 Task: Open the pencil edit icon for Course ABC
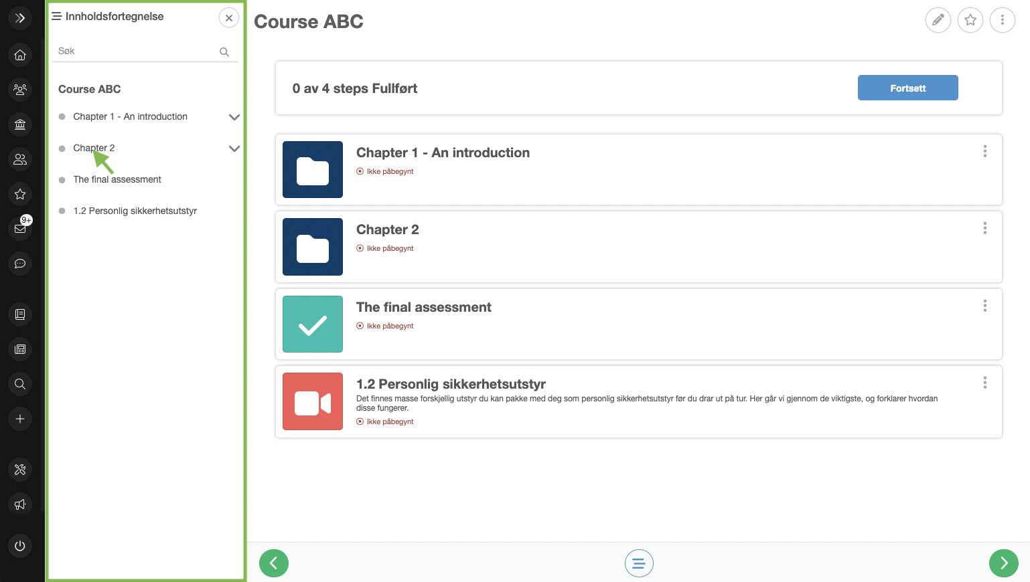pyautogui.click(x=938, y=20)
